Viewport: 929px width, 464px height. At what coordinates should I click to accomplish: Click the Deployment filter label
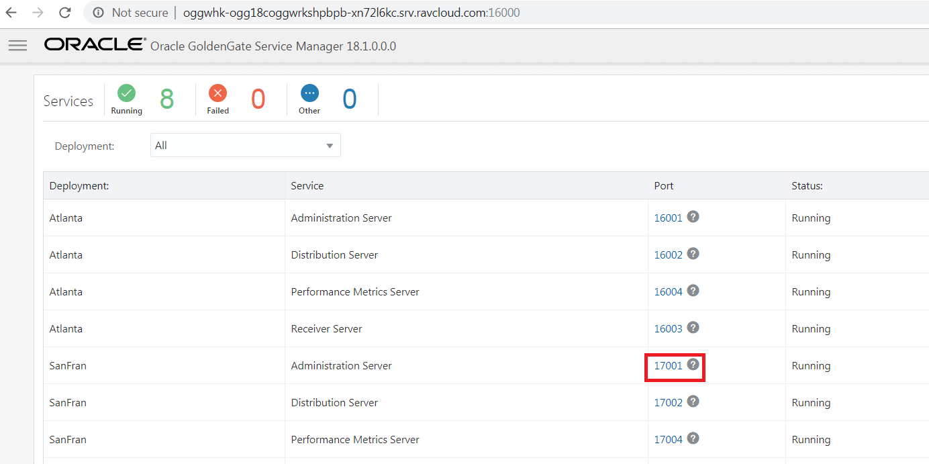pos(85,146)
